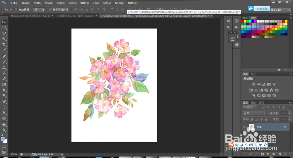This screenshot has width=293, height=158.
Task: Pick the red swatch in the 色板 panel
Action: coord(243,21)
